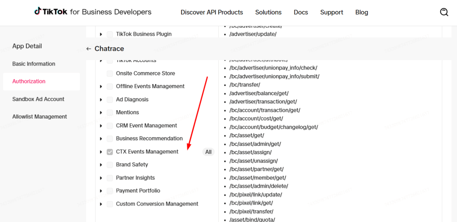457x222 pixels.
Task: Open the Discover API Products menu
Action: (x=212, y=12)
